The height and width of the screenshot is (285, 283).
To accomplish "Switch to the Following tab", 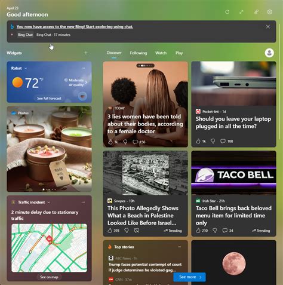I will coord(139,53).
